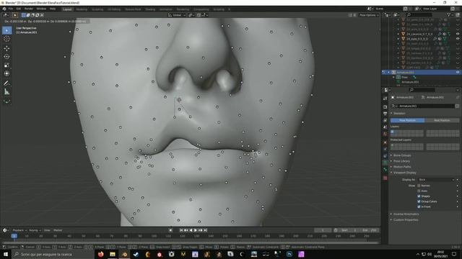Viewport: 462px width, 259px height.
Task: Toggle visibility eye of selected Armature.001 row
Action: pos(458,72)
